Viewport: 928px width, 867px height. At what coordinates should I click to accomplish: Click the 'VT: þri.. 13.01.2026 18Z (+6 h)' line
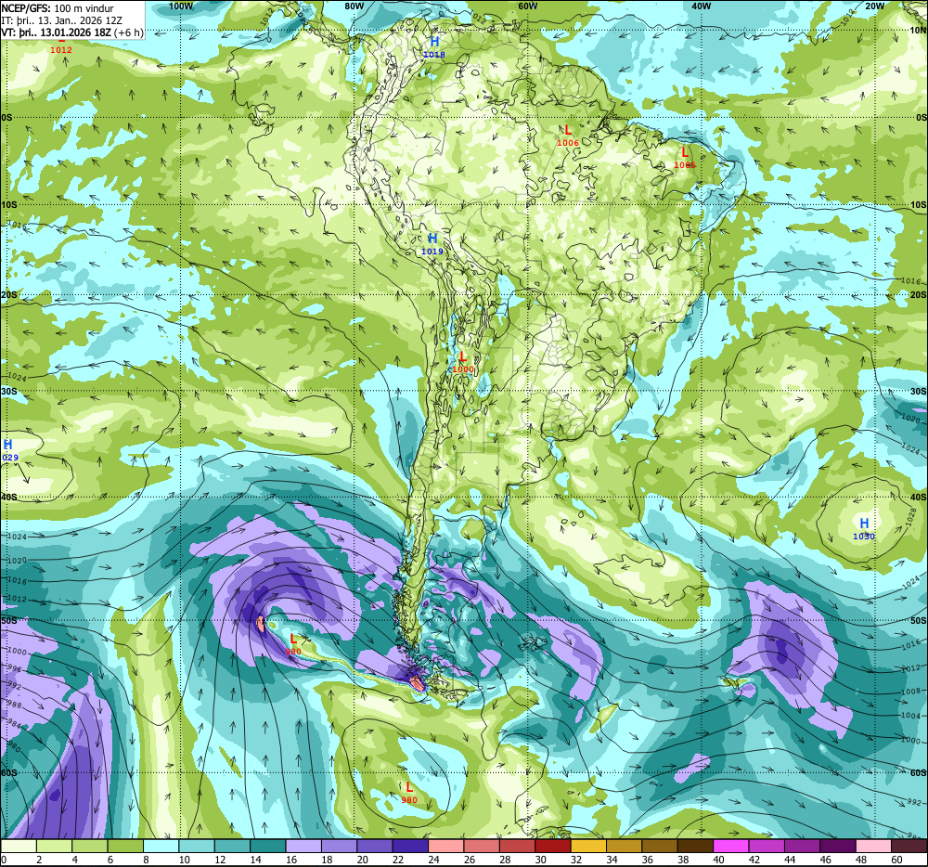(x=72, y=32)
